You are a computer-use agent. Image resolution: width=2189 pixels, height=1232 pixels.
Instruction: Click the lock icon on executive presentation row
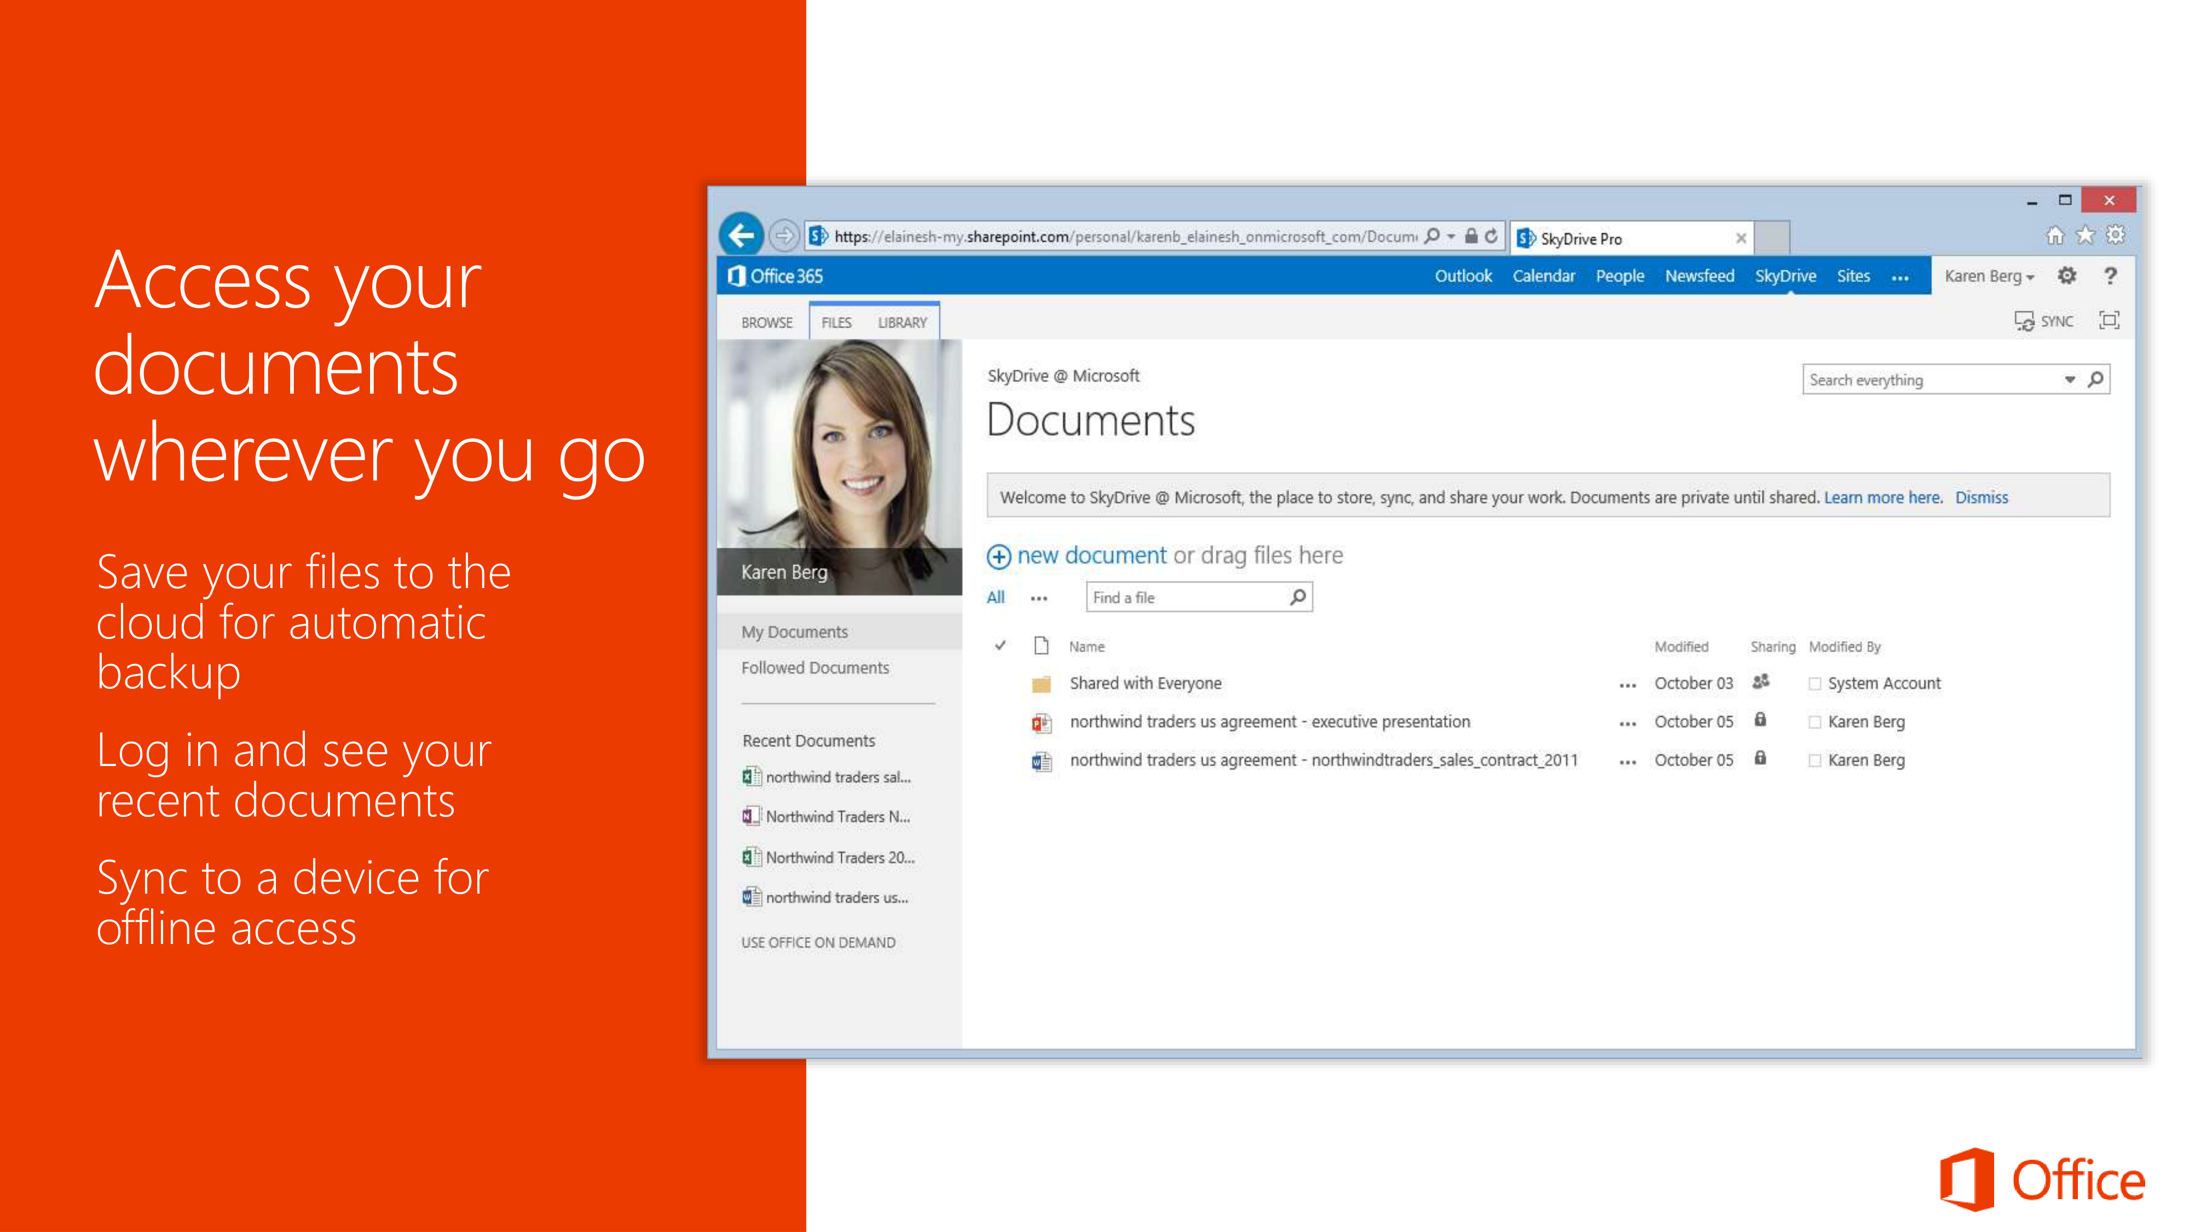[1761, 720]
